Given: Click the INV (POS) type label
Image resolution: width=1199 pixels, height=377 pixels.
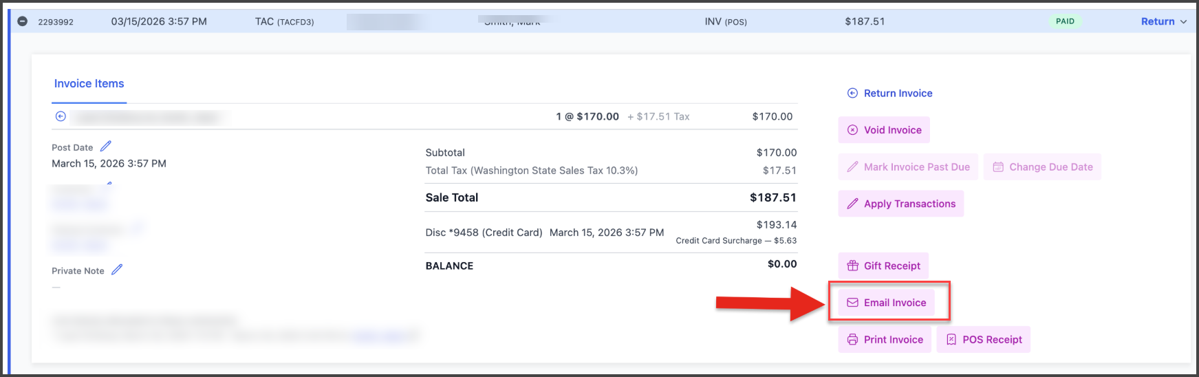Looking at the screenshot, I should (x=725, y=22).
